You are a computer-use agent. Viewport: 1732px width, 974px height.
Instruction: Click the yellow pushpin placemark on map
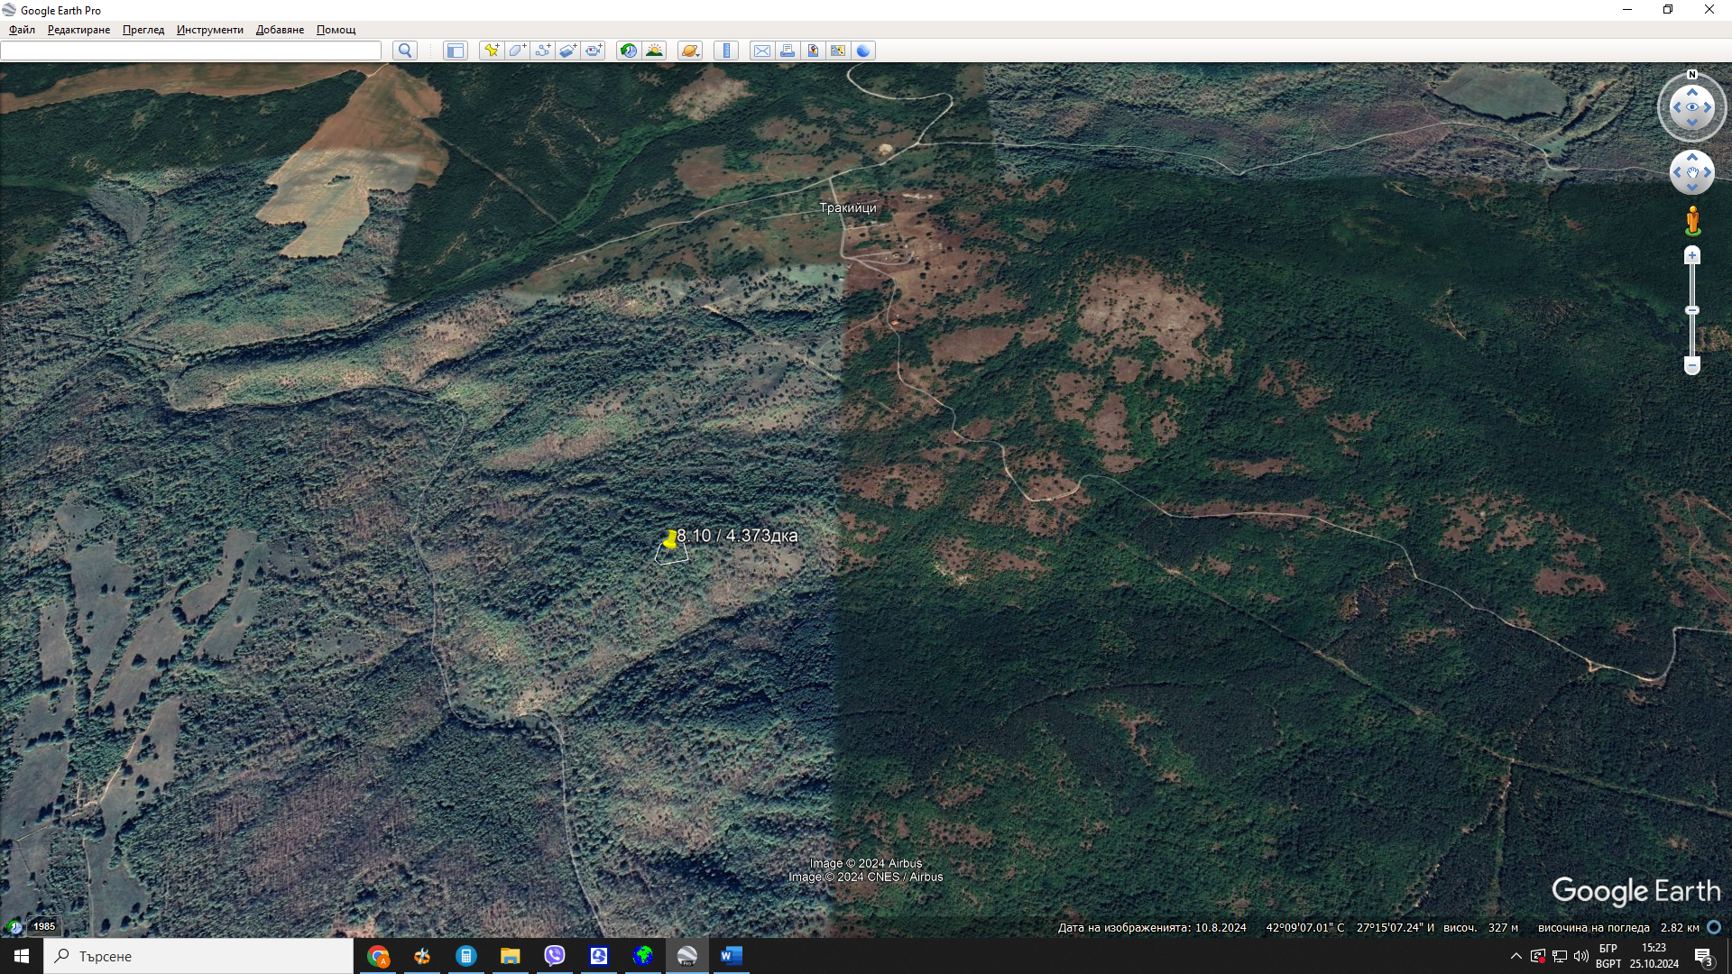click(x=670, y=539)
